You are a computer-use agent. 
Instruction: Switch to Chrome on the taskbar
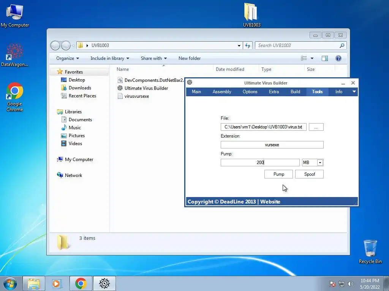(x=81, y=283)
